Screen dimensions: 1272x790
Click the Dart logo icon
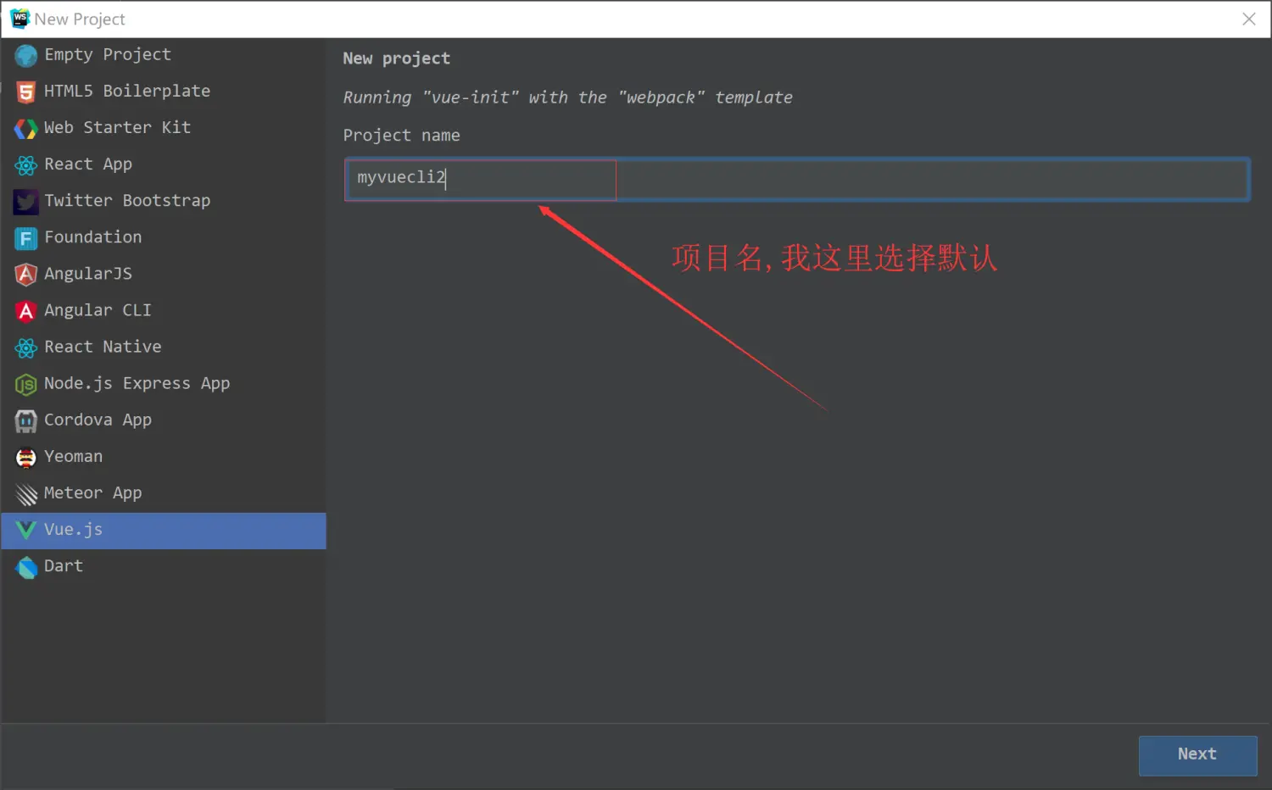(x=26, y=567)
